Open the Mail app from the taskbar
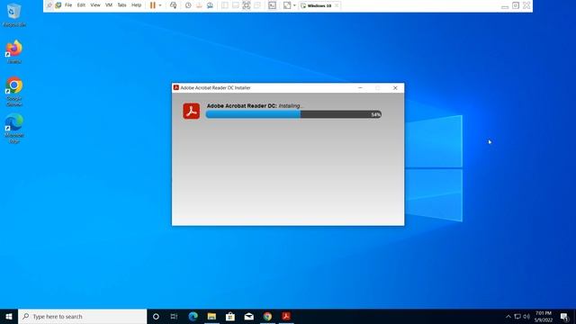The image size is (576, 324). [x=248, y=316]
